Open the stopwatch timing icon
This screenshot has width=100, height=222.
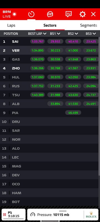[31, 14]
